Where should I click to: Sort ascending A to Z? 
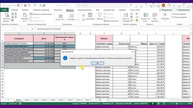coord(84,15)
